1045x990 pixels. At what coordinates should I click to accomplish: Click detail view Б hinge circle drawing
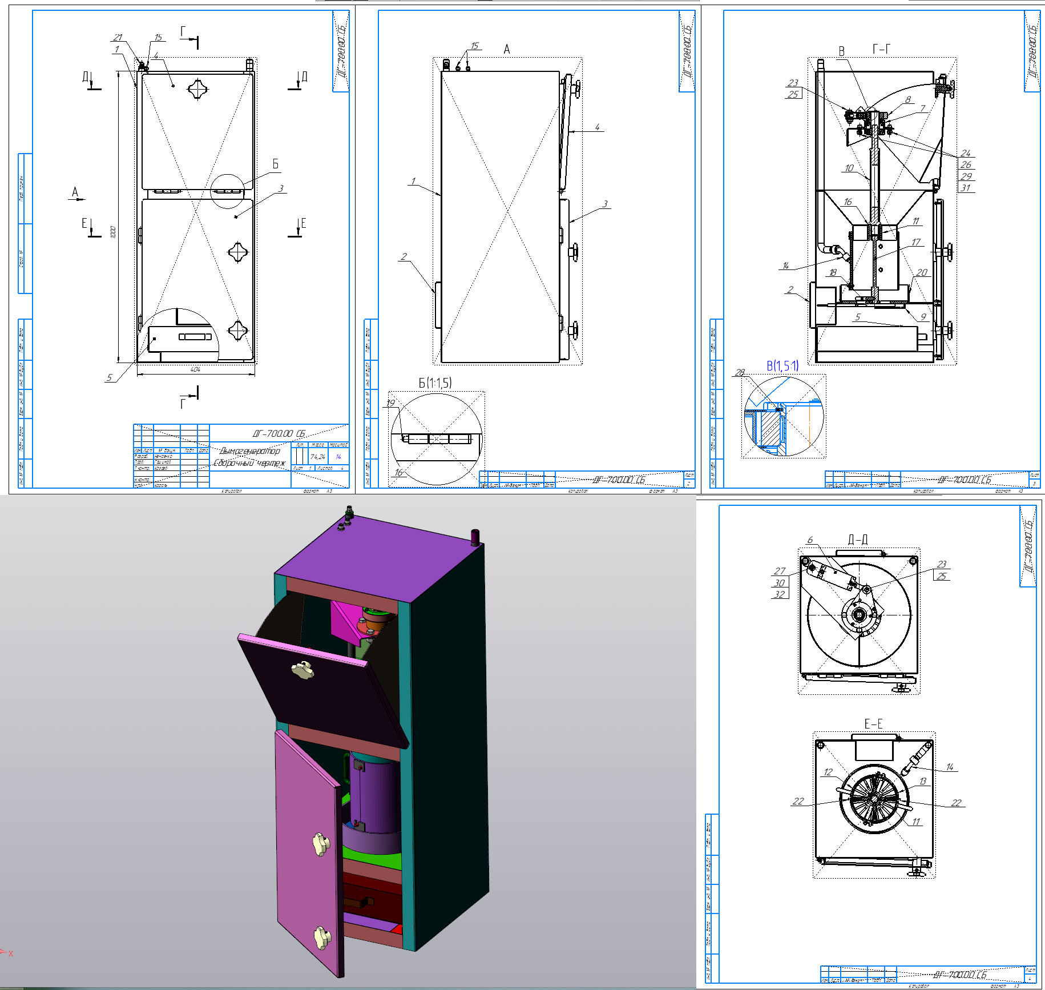[x=436, y=439]
